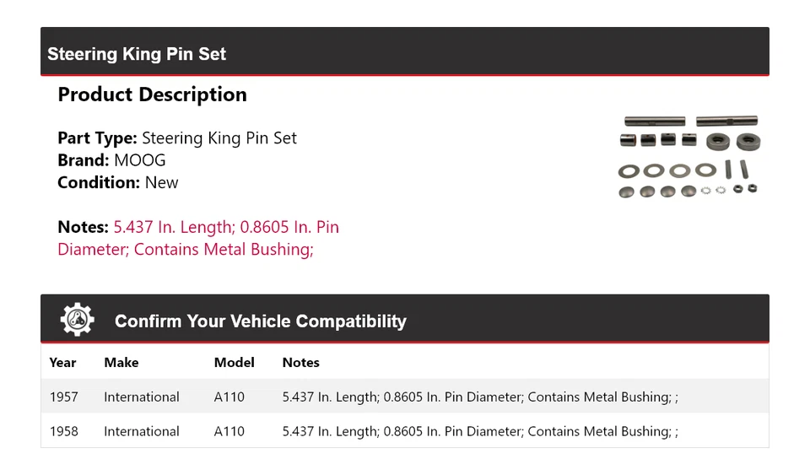Click the Model column header
This screenshot has height=475, width=810.
234,363
